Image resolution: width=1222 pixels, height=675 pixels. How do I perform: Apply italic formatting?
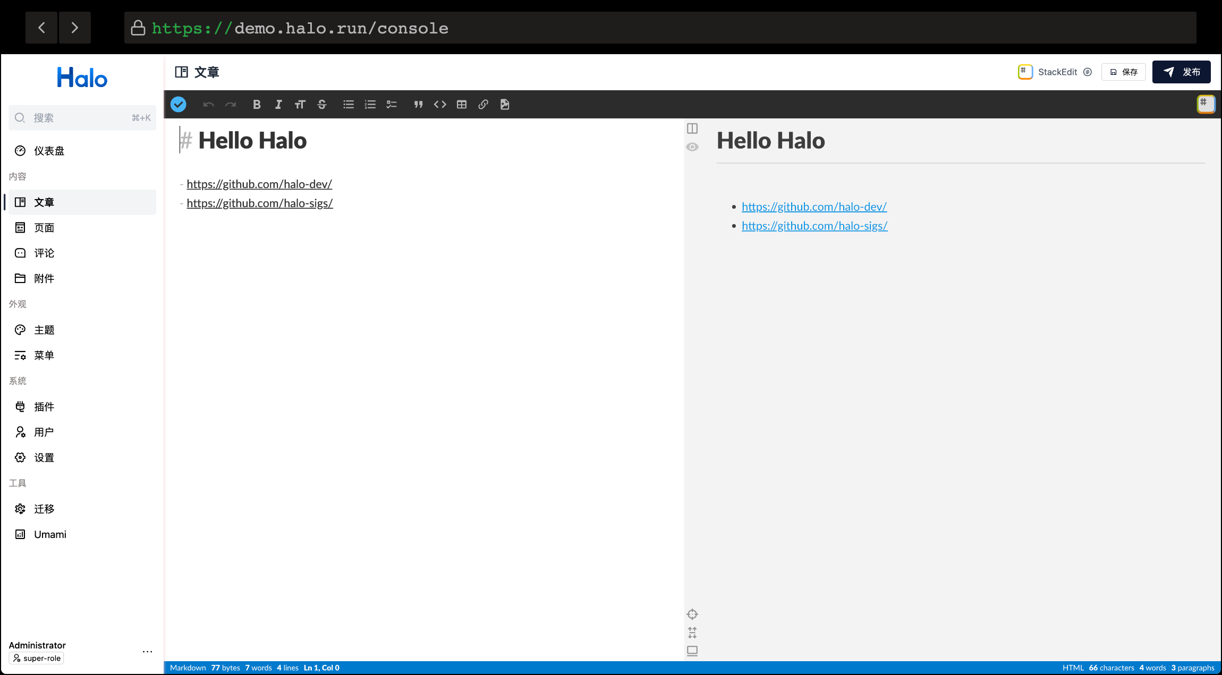pyautogui.click(x=278, y=105)
